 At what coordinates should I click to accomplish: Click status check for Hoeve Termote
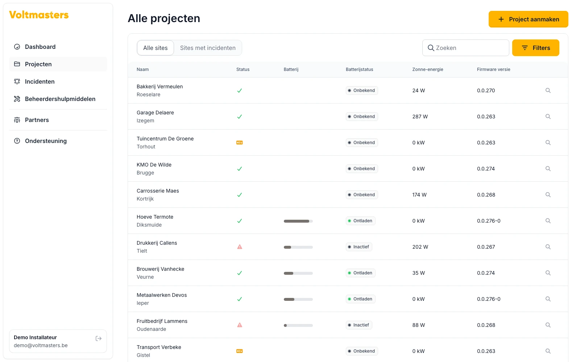point(240,221)
